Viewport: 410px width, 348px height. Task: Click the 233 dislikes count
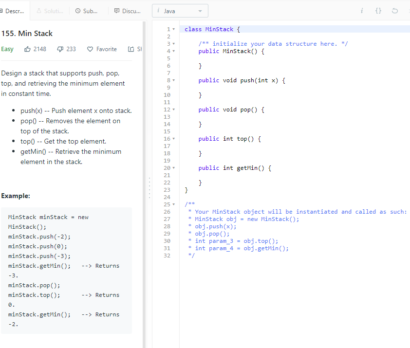[71, 49]
